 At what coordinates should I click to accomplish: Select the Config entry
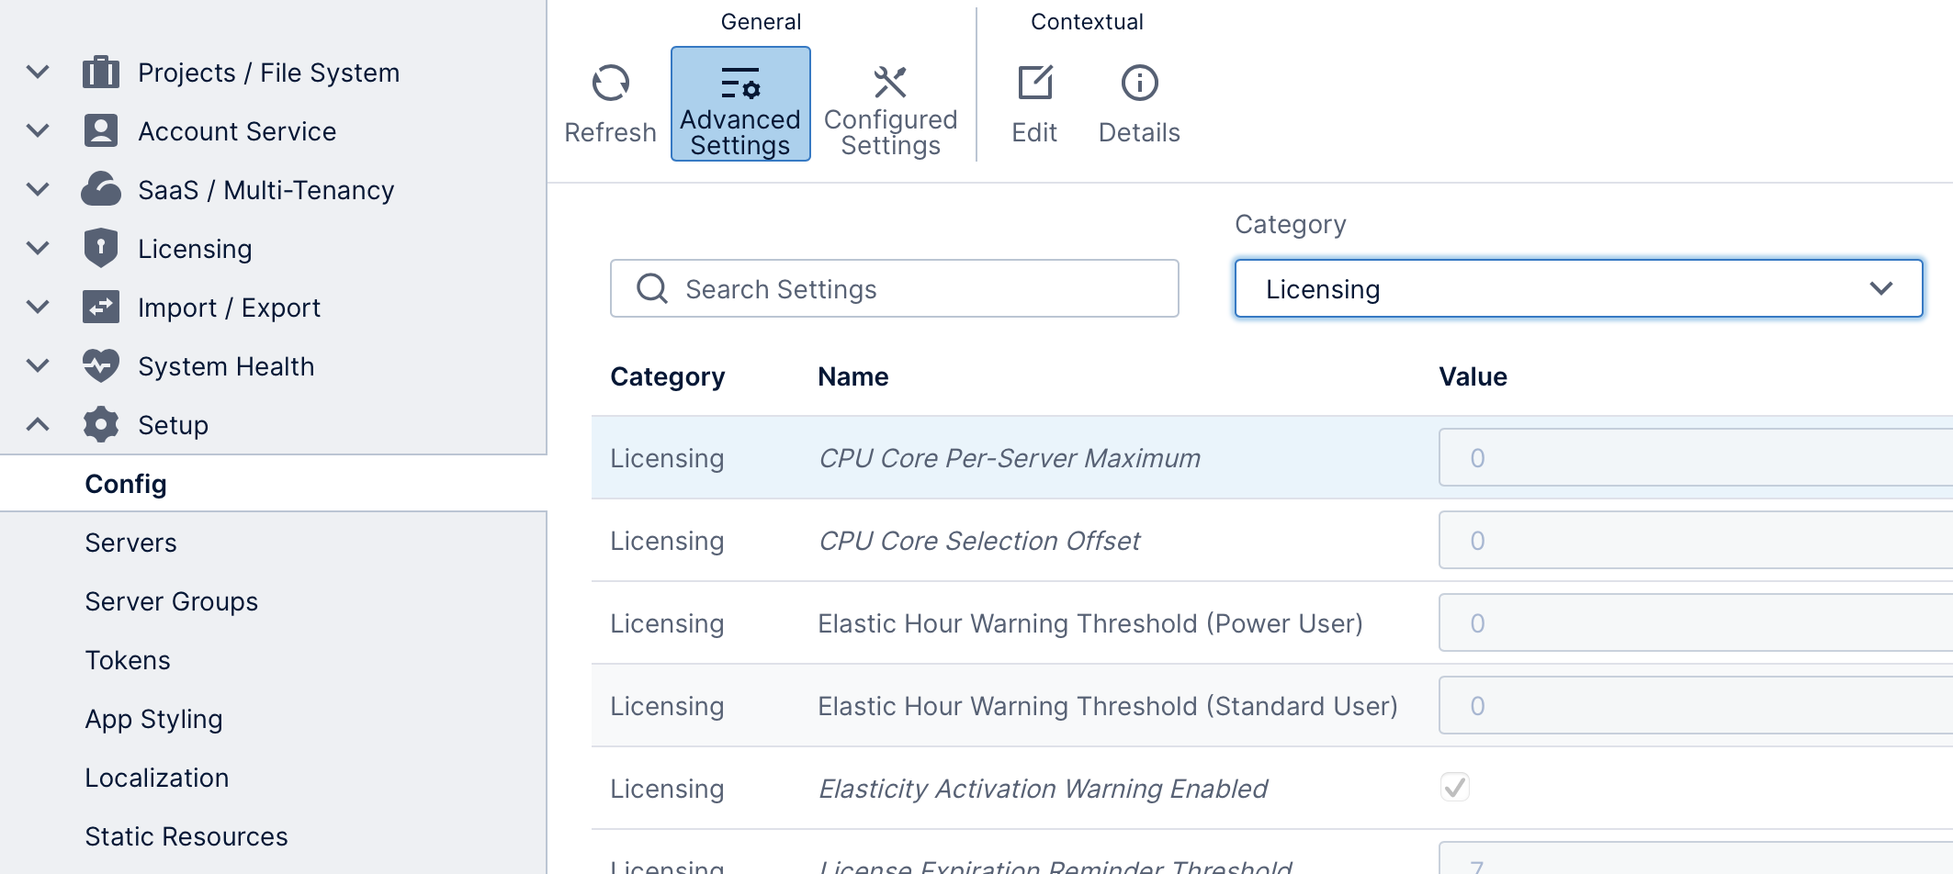click(126, 483)
